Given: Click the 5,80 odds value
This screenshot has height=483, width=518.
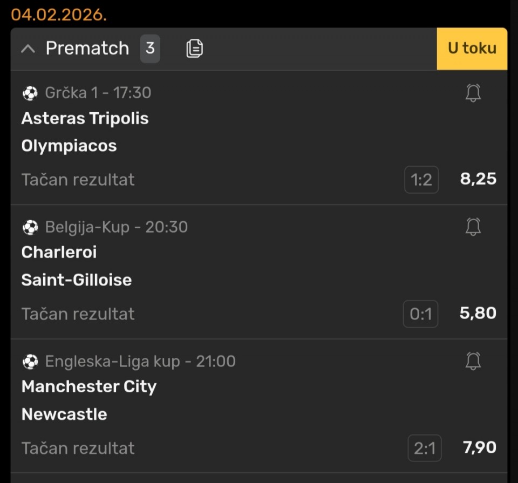Looking at the screenshot, I should coord(478,314).
